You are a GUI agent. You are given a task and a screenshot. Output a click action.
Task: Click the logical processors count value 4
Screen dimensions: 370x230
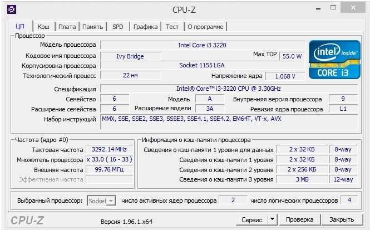[x=349, y=200]
